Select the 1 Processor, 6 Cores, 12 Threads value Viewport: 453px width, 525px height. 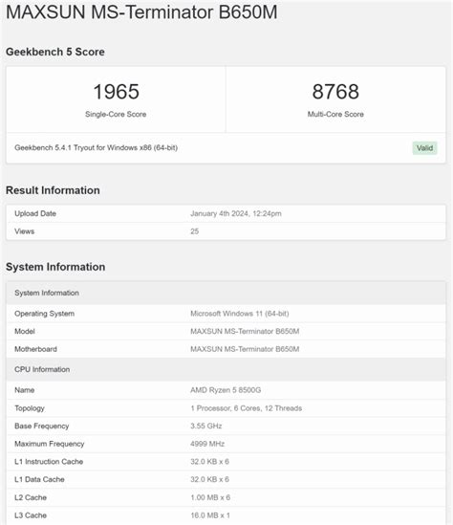click(x=247, y=408)
